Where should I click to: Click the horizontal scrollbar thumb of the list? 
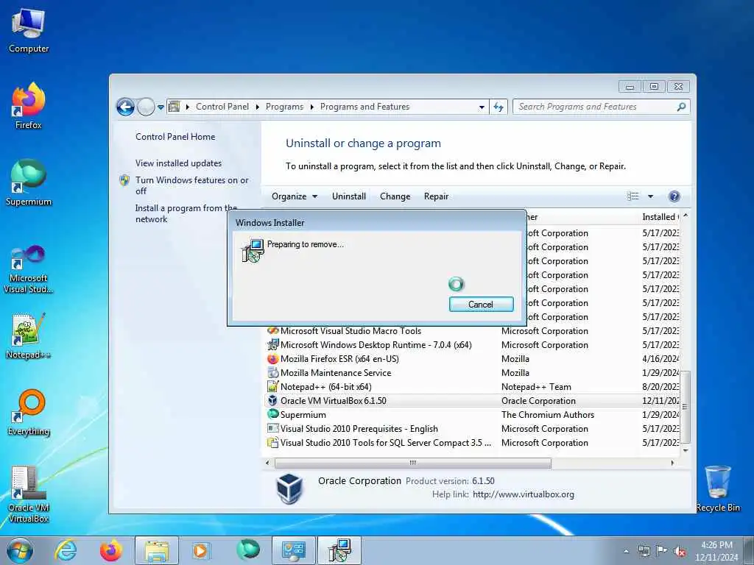[412, 463]
